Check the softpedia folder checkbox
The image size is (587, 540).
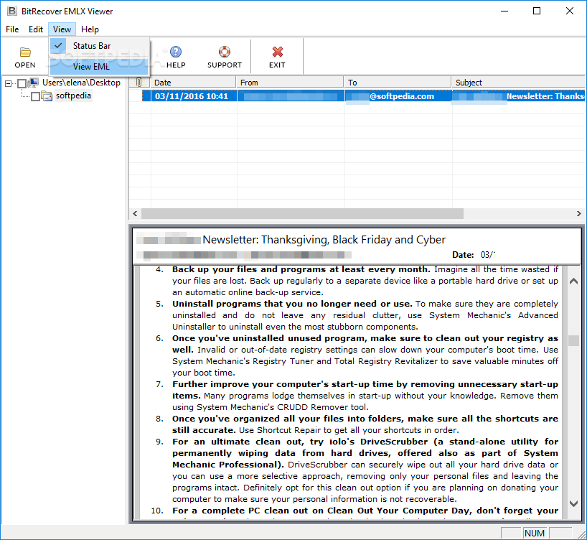click(x=35, y=97)
